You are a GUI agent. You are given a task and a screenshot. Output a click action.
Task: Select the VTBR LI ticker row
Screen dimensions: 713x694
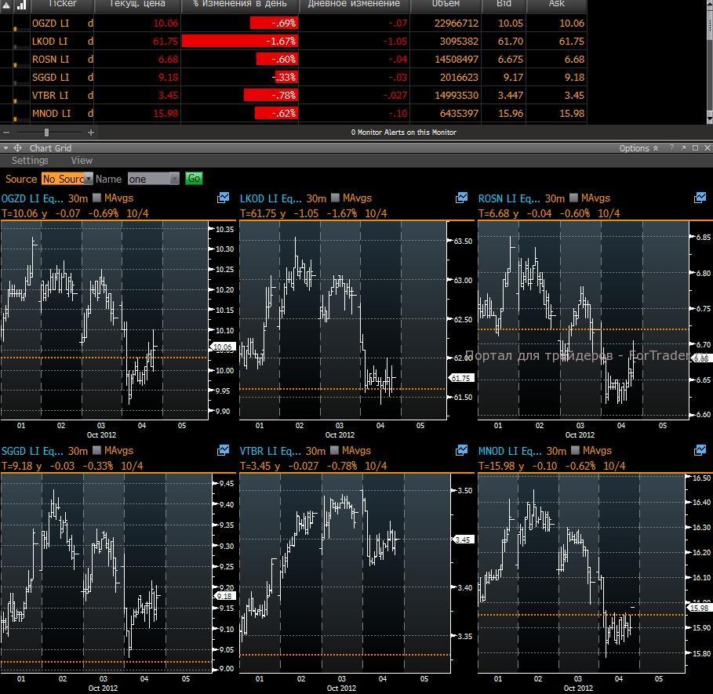point(293,95)
